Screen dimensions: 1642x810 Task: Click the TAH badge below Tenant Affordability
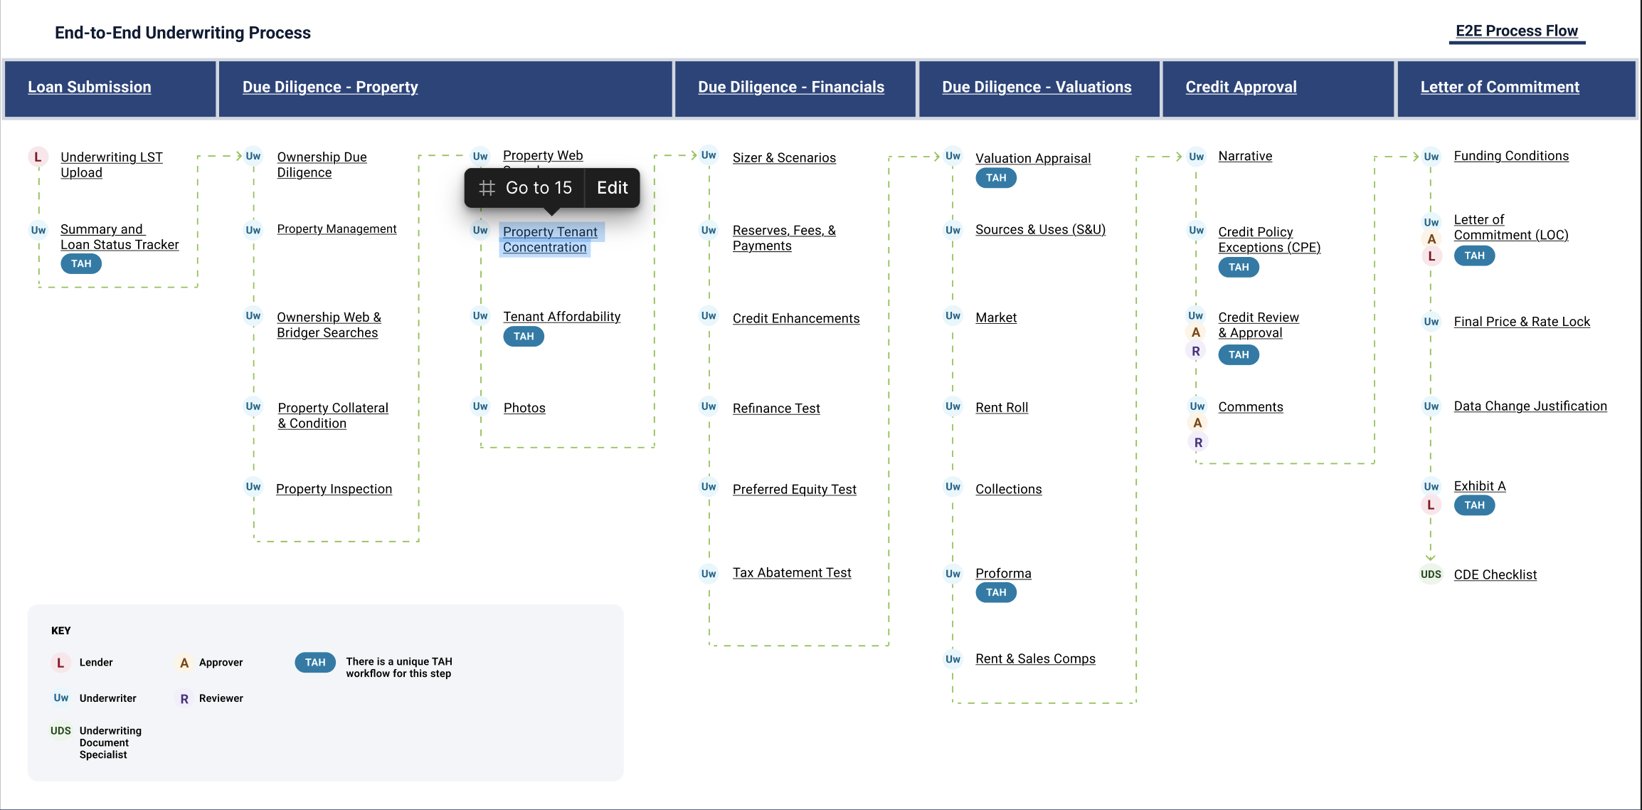[524, 337]
